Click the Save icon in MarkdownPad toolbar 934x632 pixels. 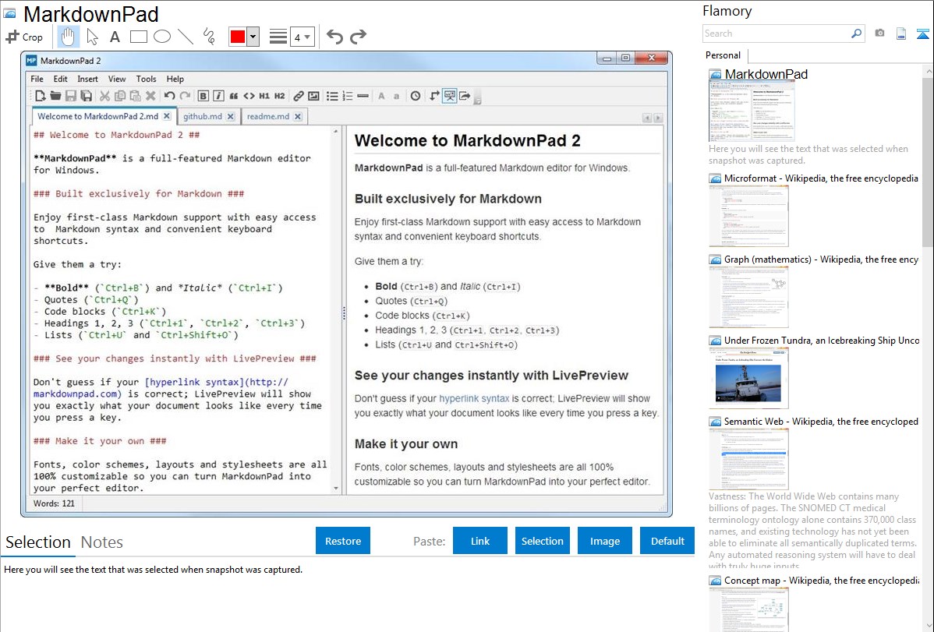pyautogui.click(x=71, y=96)
